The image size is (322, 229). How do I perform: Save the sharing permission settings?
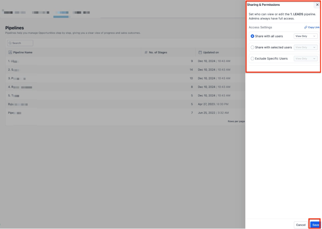(x=315, y=225)
